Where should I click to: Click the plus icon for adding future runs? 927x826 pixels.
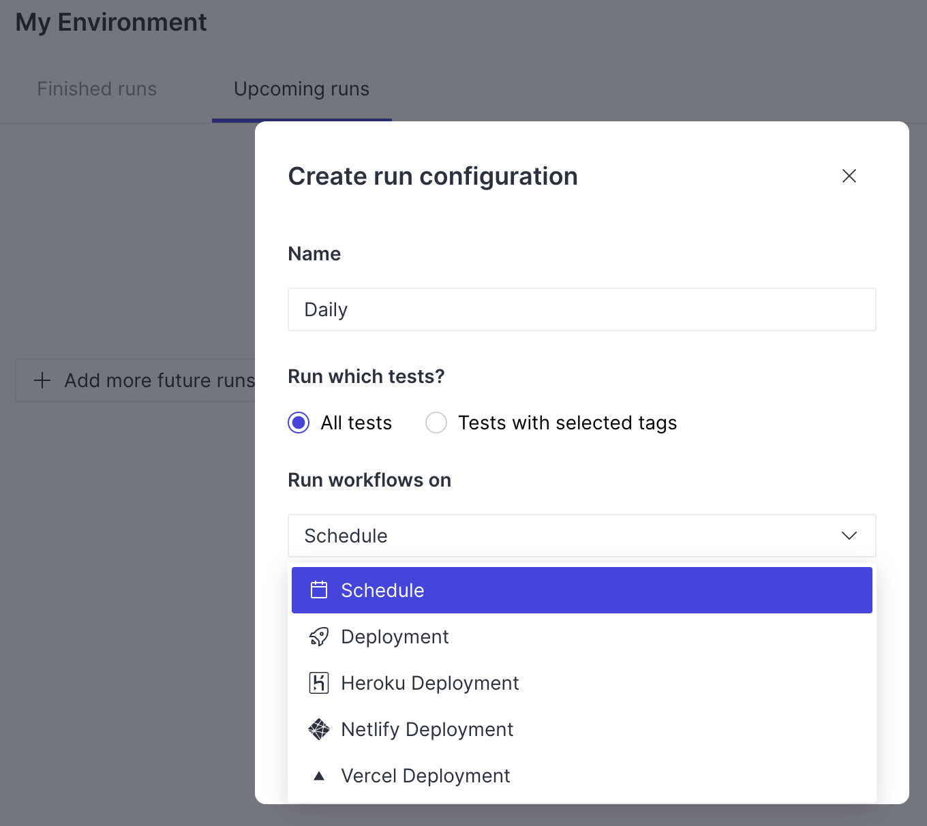pyautogui.click(x=42, y=380)
